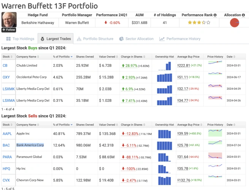Click the hierarchy icon on Portfolio Structure
This screenshot has height=190, width=249.
tap(79, 39)
